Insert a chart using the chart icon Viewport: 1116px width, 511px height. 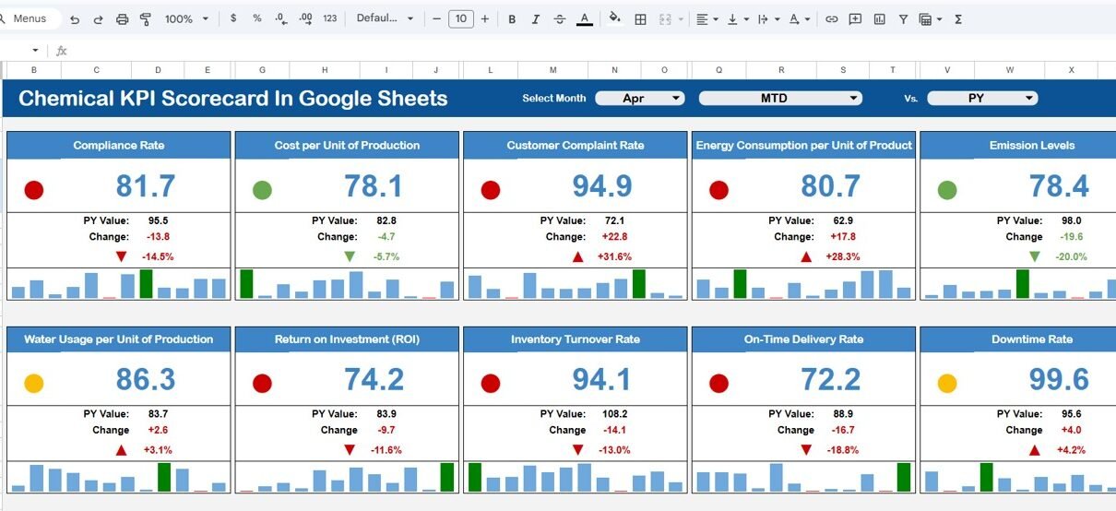[879, 19]
